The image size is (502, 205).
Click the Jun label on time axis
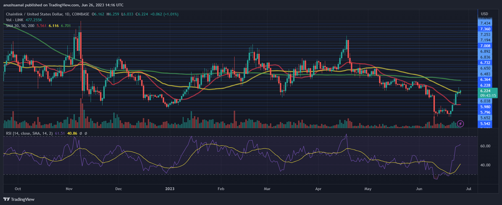tap(419, 189)
